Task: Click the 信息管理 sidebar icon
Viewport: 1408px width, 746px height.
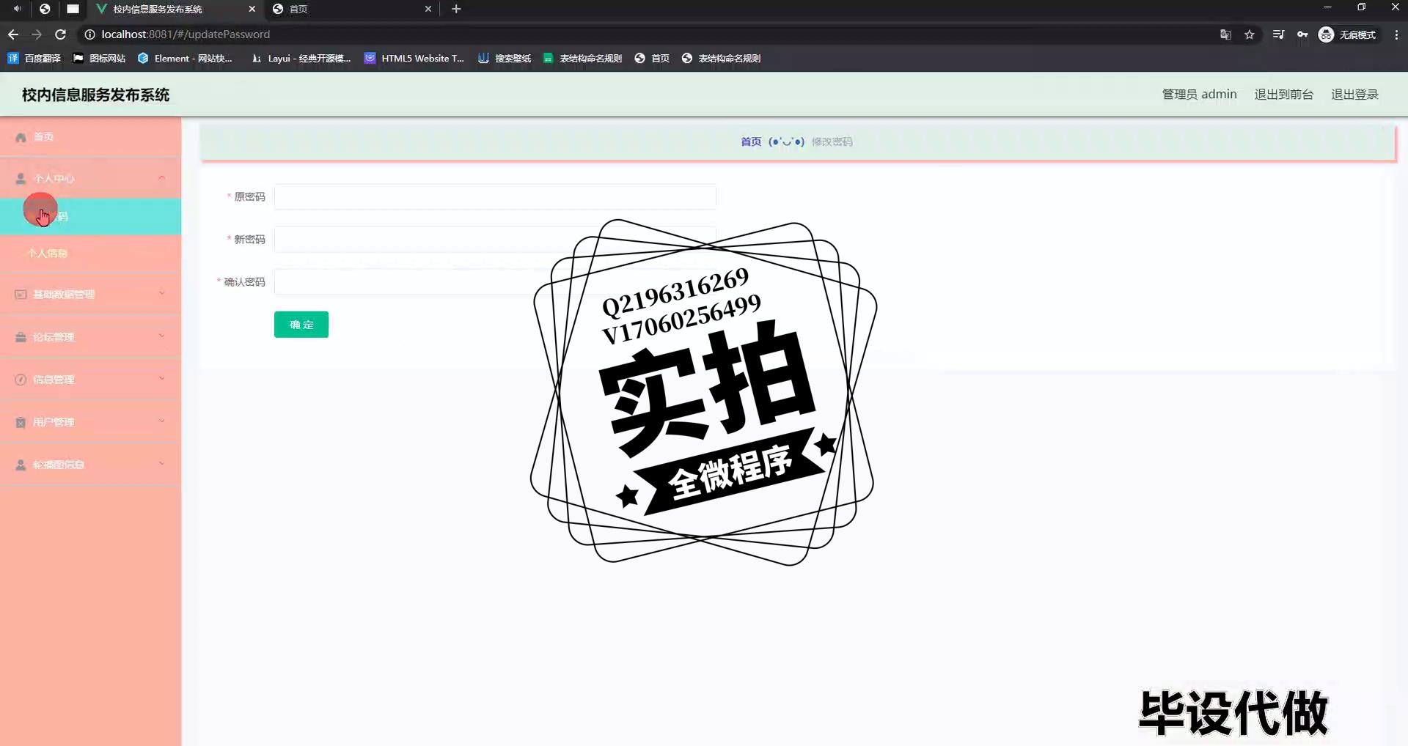Action: pos(21,380)
